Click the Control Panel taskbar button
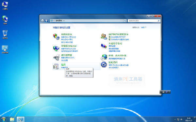 [x=21, y=119]
